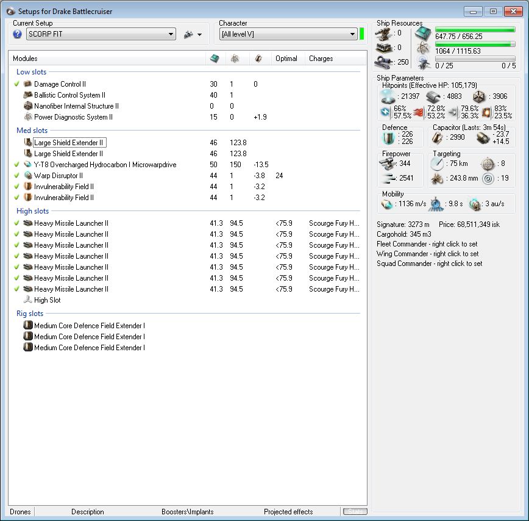Viewport: 529px width, 521px height.
Task: Toggle first Invulnerability Field II checkmark
Action: (x=16, y=187)
